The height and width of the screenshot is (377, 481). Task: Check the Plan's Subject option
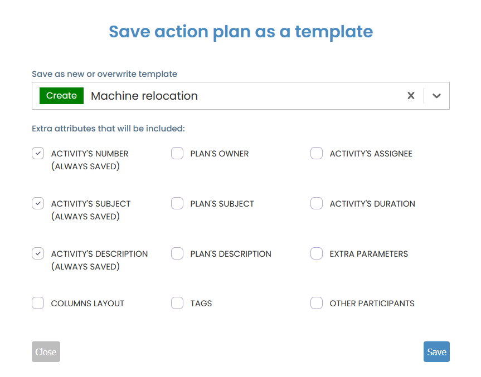pos(177,204)
